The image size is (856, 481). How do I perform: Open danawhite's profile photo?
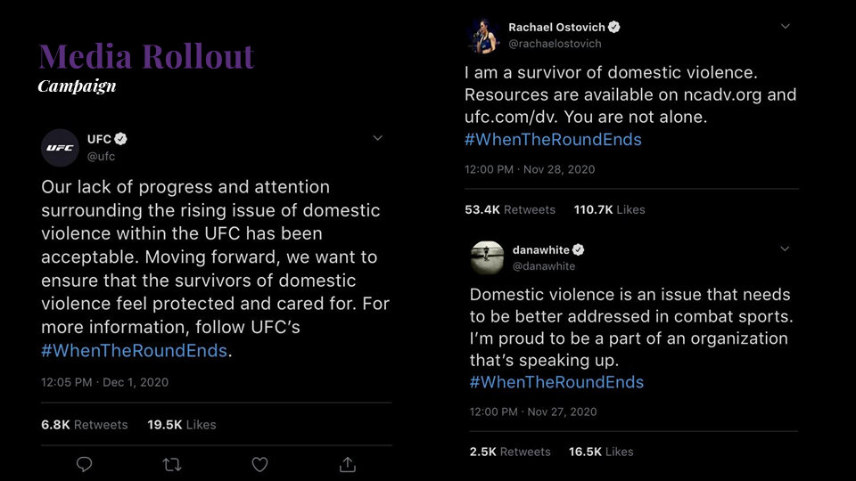coord(487,257)
